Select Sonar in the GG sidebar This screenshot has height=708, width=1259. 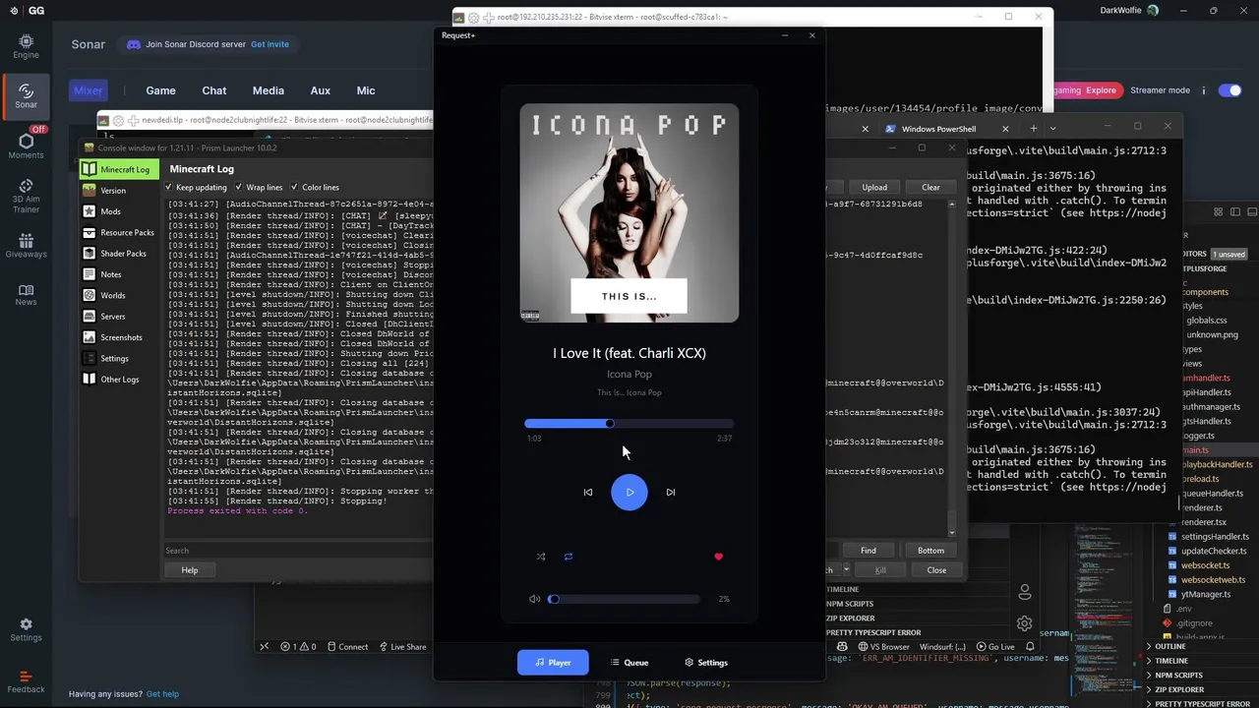[26, 95]
